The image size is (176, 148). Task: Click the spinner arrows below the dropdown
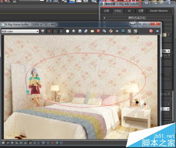[x=169, y=55]
